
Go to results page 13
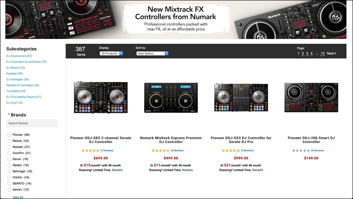click(x=323, y=53)
